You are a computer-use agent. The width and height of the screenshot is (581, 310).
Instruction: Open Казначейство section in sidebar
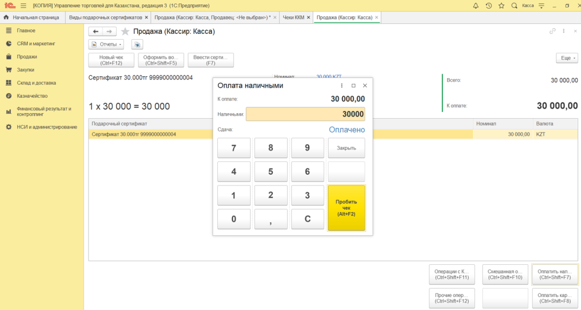[32, 96]
